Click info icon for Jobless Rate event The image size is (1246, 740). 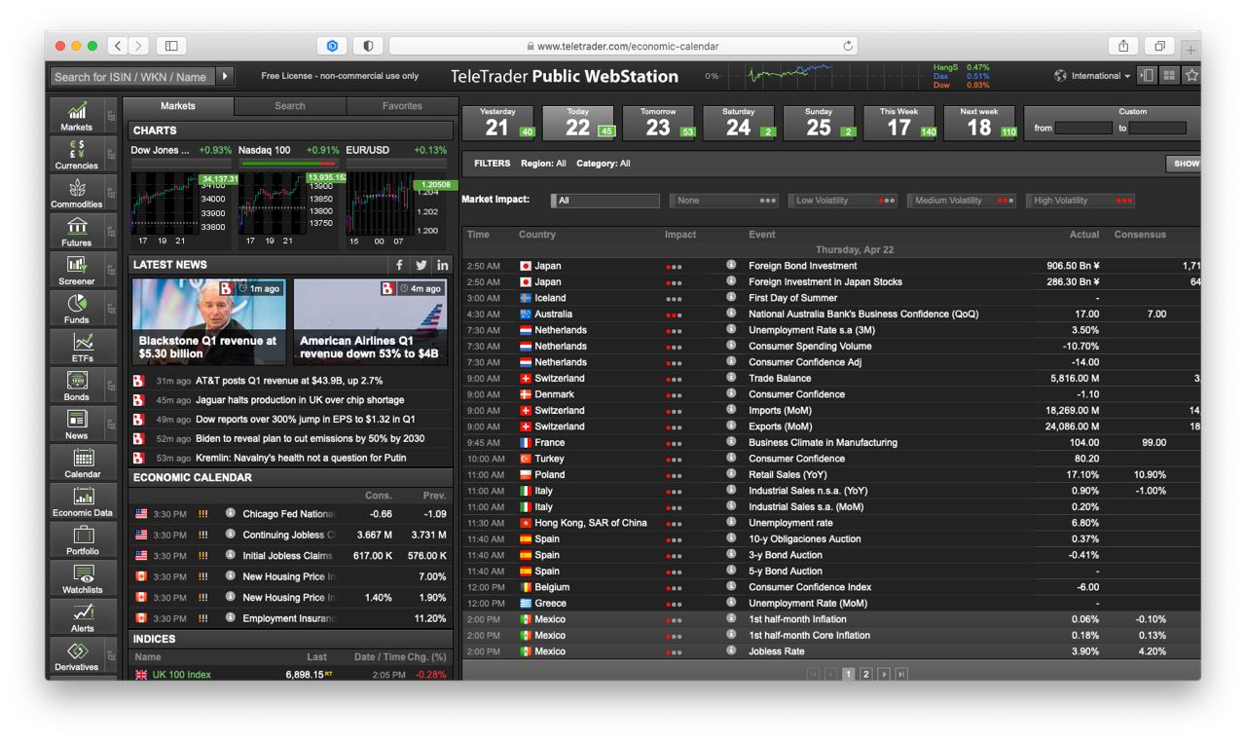731,650
